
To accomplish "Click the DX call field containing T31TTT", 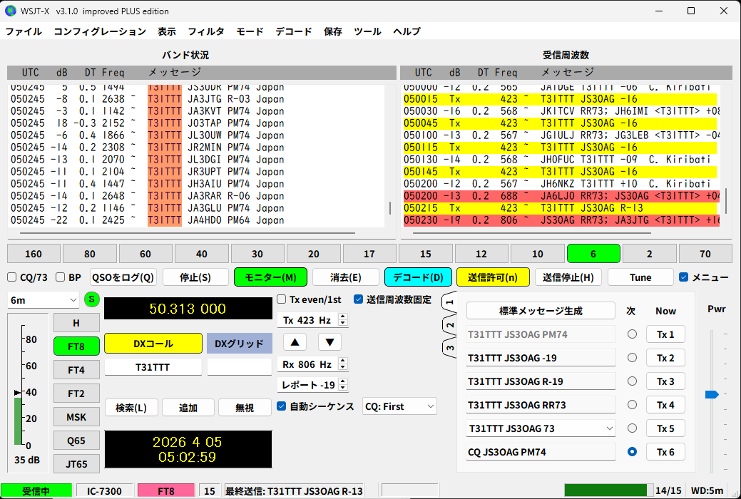I will 153,367.
